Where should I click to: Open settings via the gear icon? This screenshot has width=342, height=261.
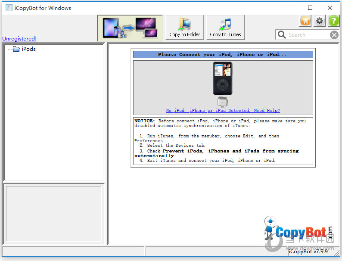point(320,21)
